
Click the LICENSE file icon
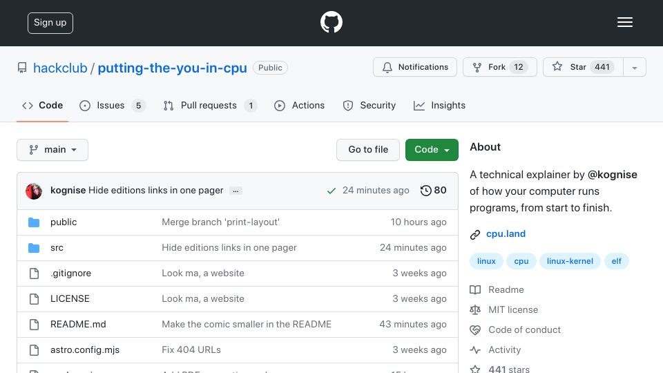point(34,299)
